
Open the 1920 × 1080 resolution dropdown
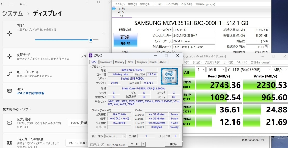[x=77, y=143]
